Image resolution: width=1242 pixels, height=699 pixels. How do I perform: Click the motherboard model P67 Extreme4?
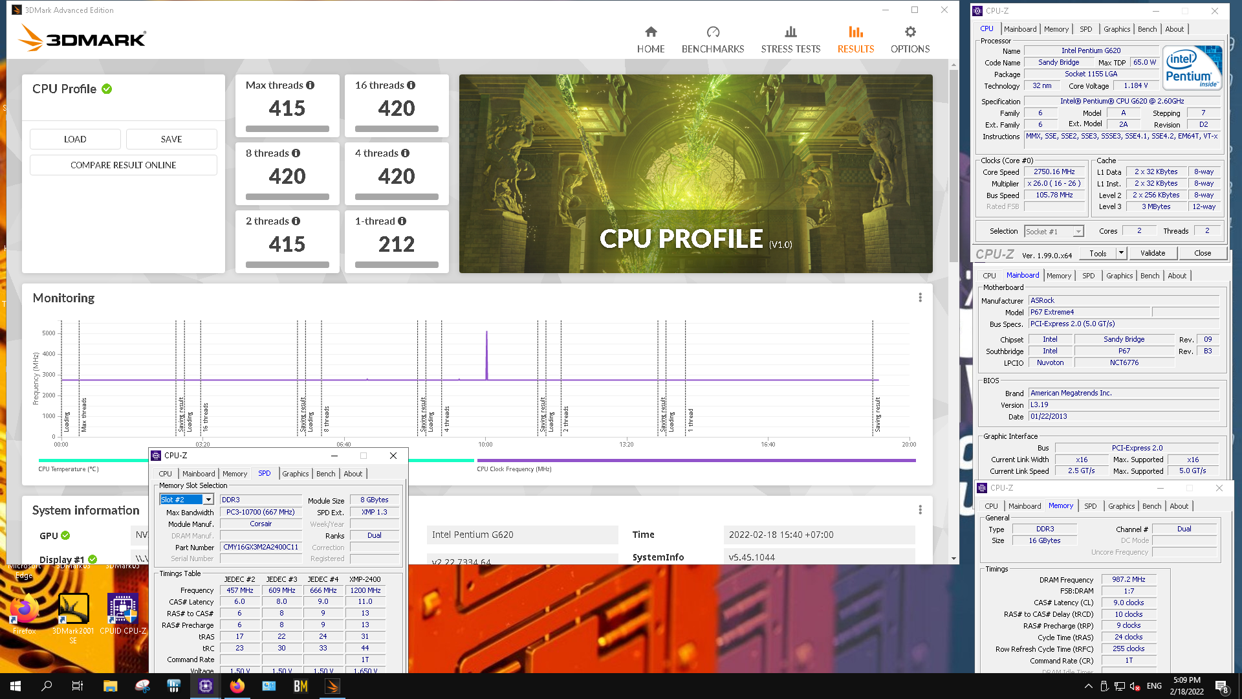pyautogui.click(x=1089, y=312)
